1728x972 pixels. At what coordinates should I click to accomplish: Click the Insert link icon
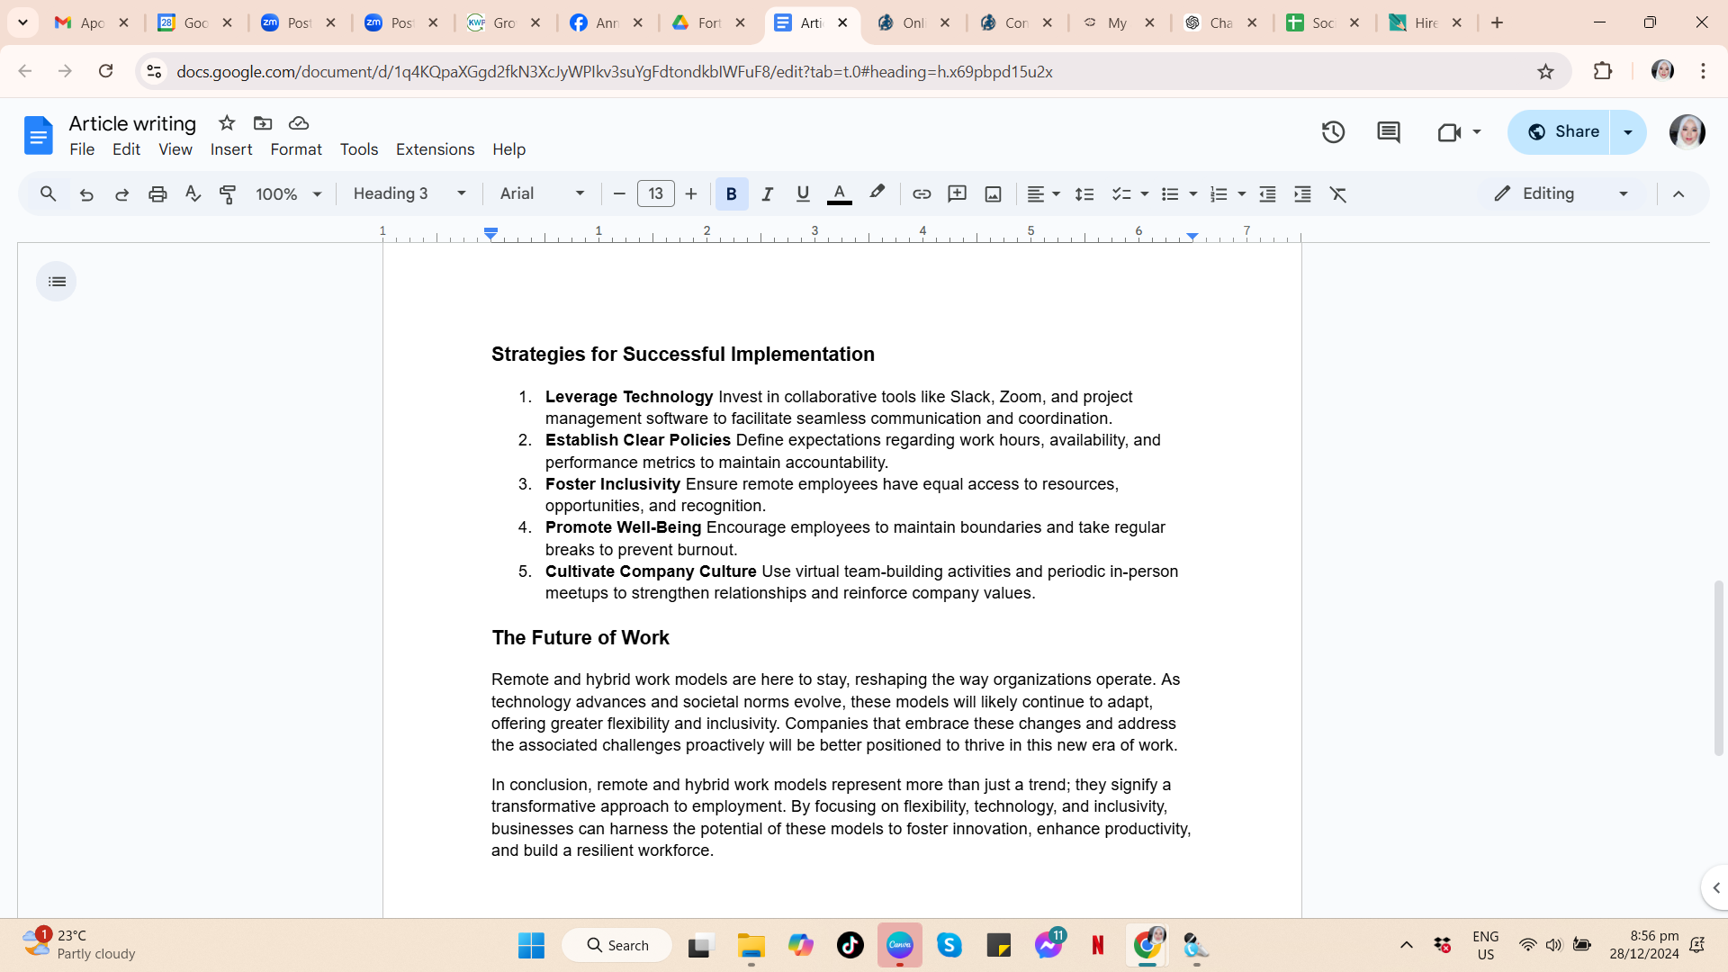(922, 194)
